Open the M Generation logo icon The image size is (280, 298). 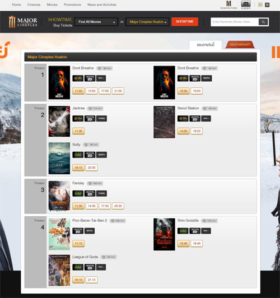tap(228, 4)
